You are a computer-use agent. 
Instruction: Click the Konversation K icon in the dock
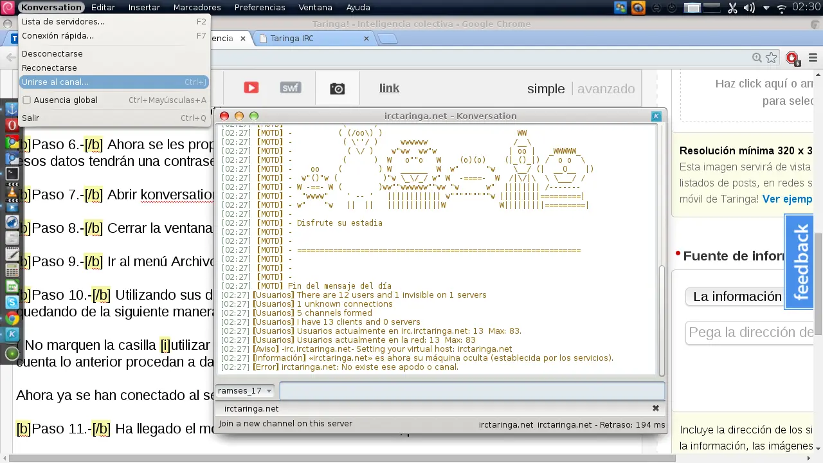click(x=12, y=334)
